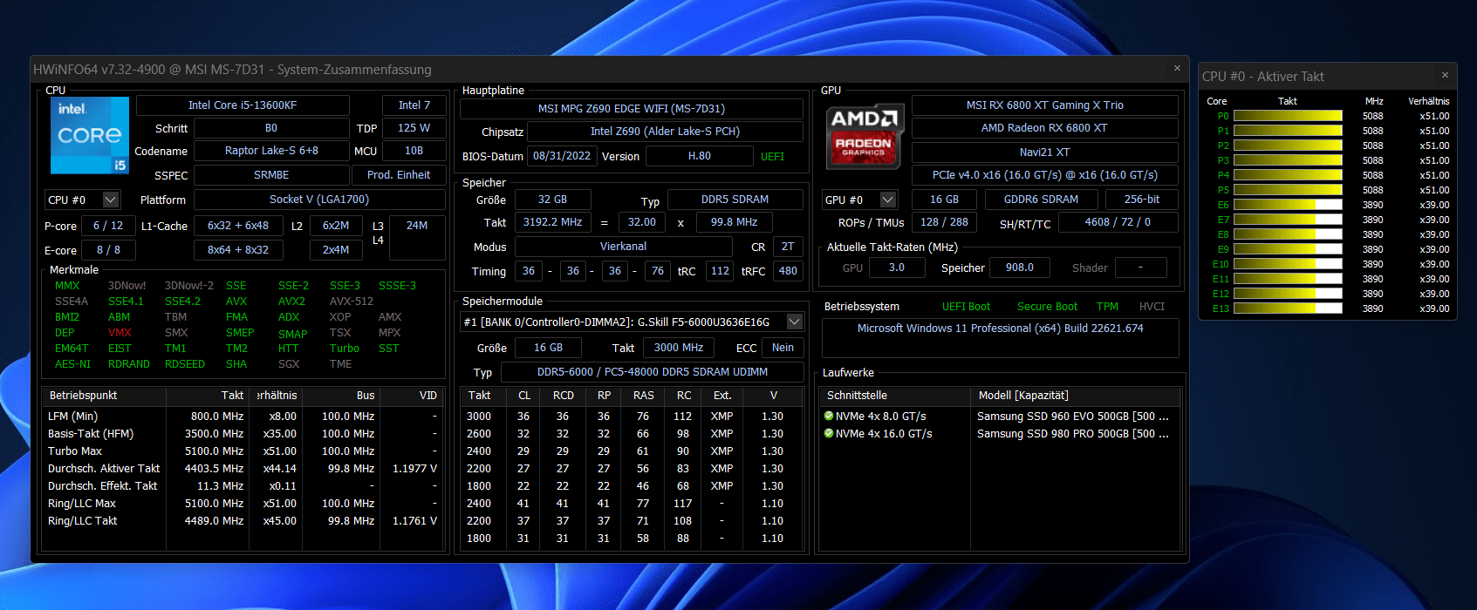1477x610 pixels.
Task: Click the Microsoft Windows 11 Professional build text
Action: point(1001,329)
